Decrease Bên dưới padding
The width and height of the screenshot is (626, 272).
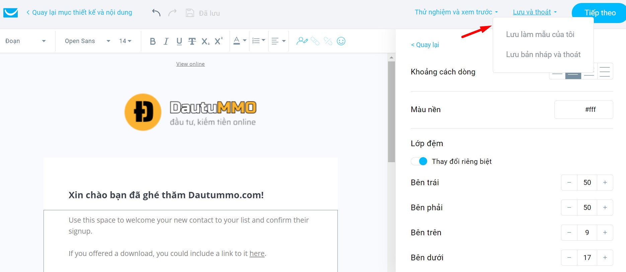(569, 258)
